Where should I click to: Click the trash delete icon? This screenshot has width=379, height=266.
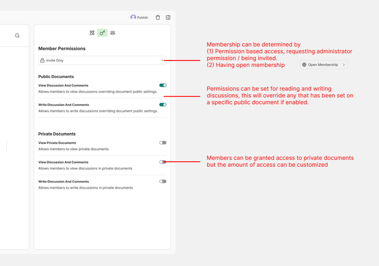point(157,17)
